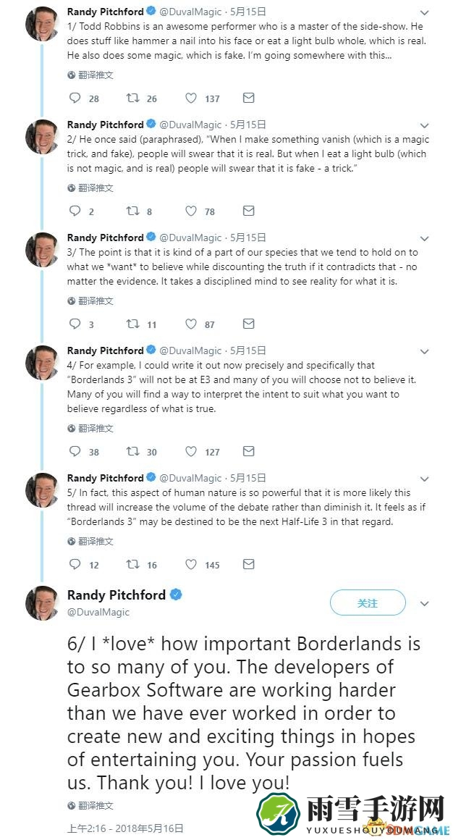Open @DuvalMagic handle on tweet 4/
This screenshot has width=453, height=840.
point(190,351)
